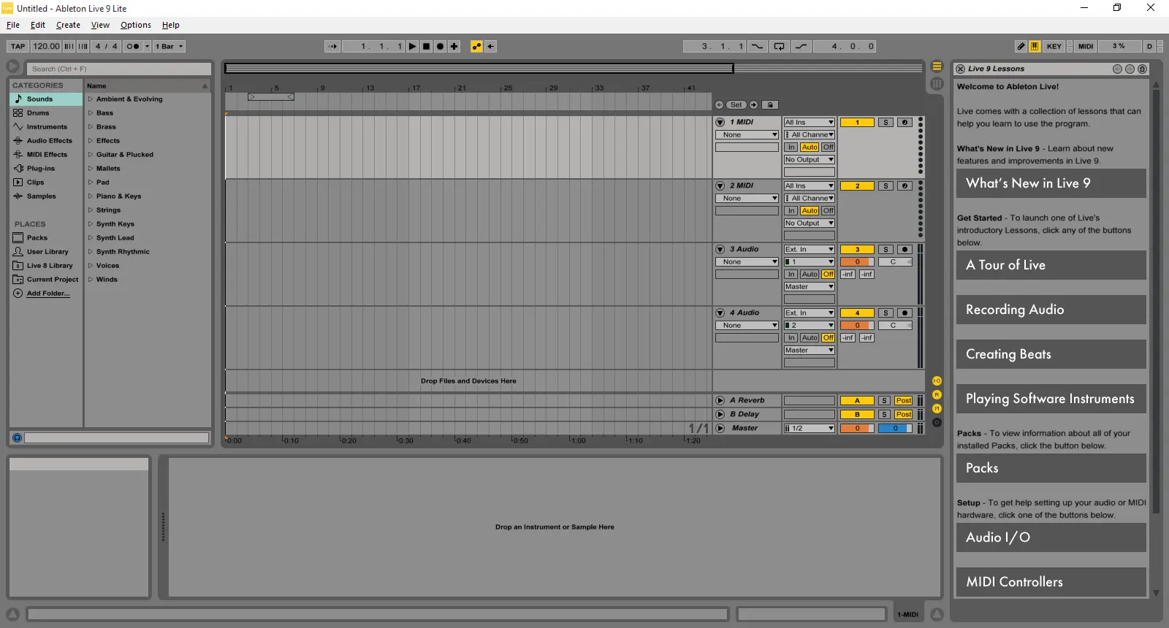Open What's New in Live 9 lesson
This screenshot has width=1169, height=628.
point(1051,183)
